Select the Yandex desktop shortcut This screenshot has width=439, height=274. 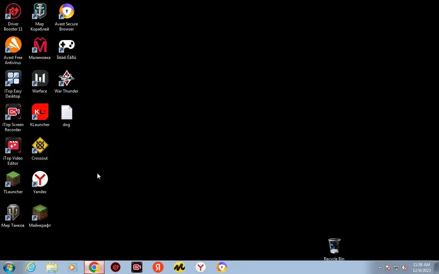tap(40, 183)
